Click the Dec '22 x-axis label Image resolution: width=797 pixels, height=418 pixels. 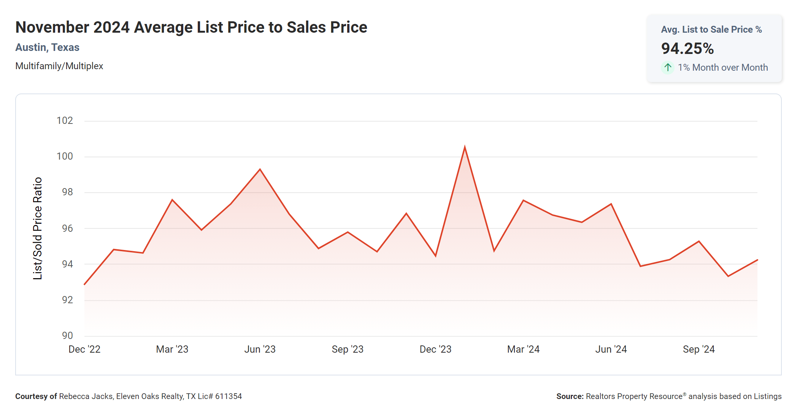click(84, 349)
